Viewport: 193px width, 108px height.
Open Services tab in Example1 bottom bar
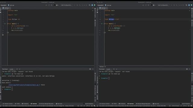[59, 104]
